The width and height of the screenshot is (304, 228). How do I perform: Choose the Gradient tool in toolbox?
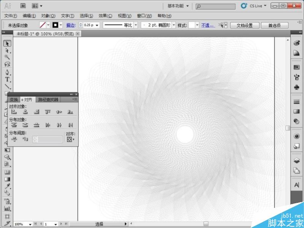coord(7,179)
